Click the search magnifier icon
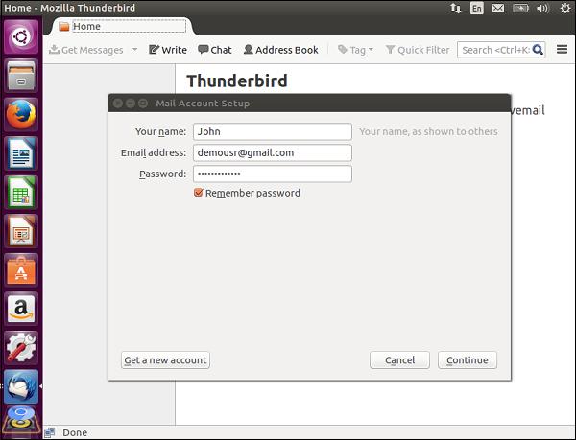Screen dimensions: 576x440 [x=538, y=50]
